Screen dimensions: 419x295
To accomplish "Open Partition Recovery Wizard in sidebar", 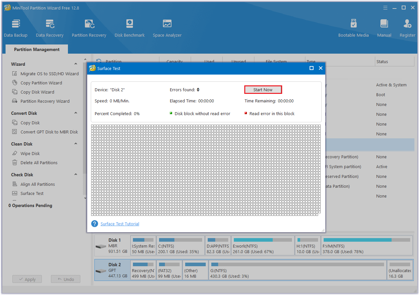I will coord(41,101).
